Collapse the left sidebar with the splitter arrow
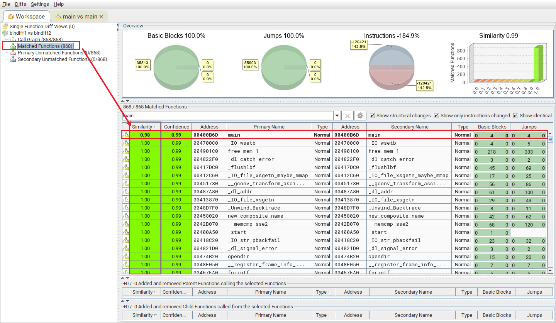 click(118, 24)
